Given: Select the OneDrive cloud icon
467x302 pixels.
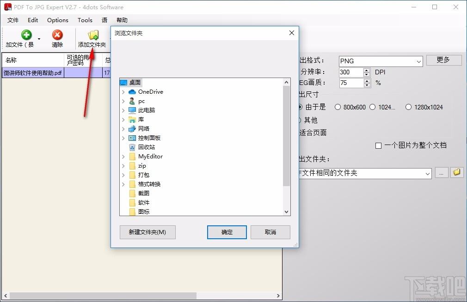Looking at the screenshot, I should [132, 92].
